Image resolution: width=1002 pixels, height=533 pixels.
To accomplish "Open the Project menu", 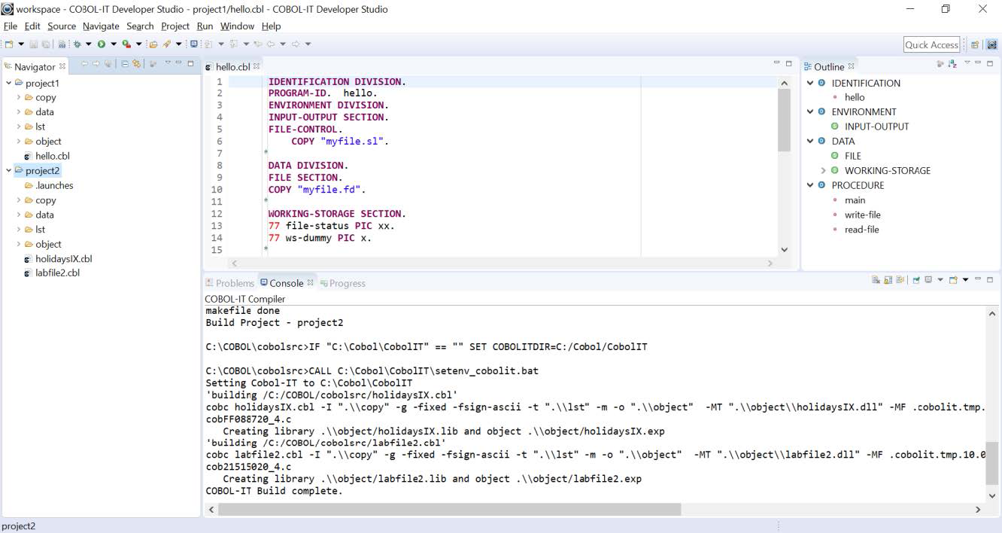I will pos(175,26).
